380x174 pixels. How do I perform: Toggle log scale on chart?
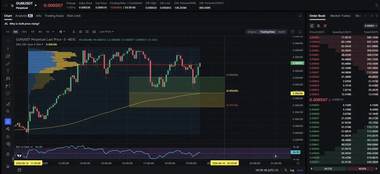(292, 170)
